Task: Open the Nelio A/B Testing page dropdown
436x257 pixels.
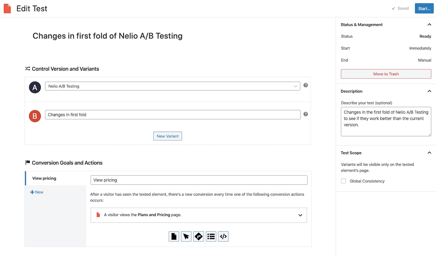Action: (x=173, y=86)
